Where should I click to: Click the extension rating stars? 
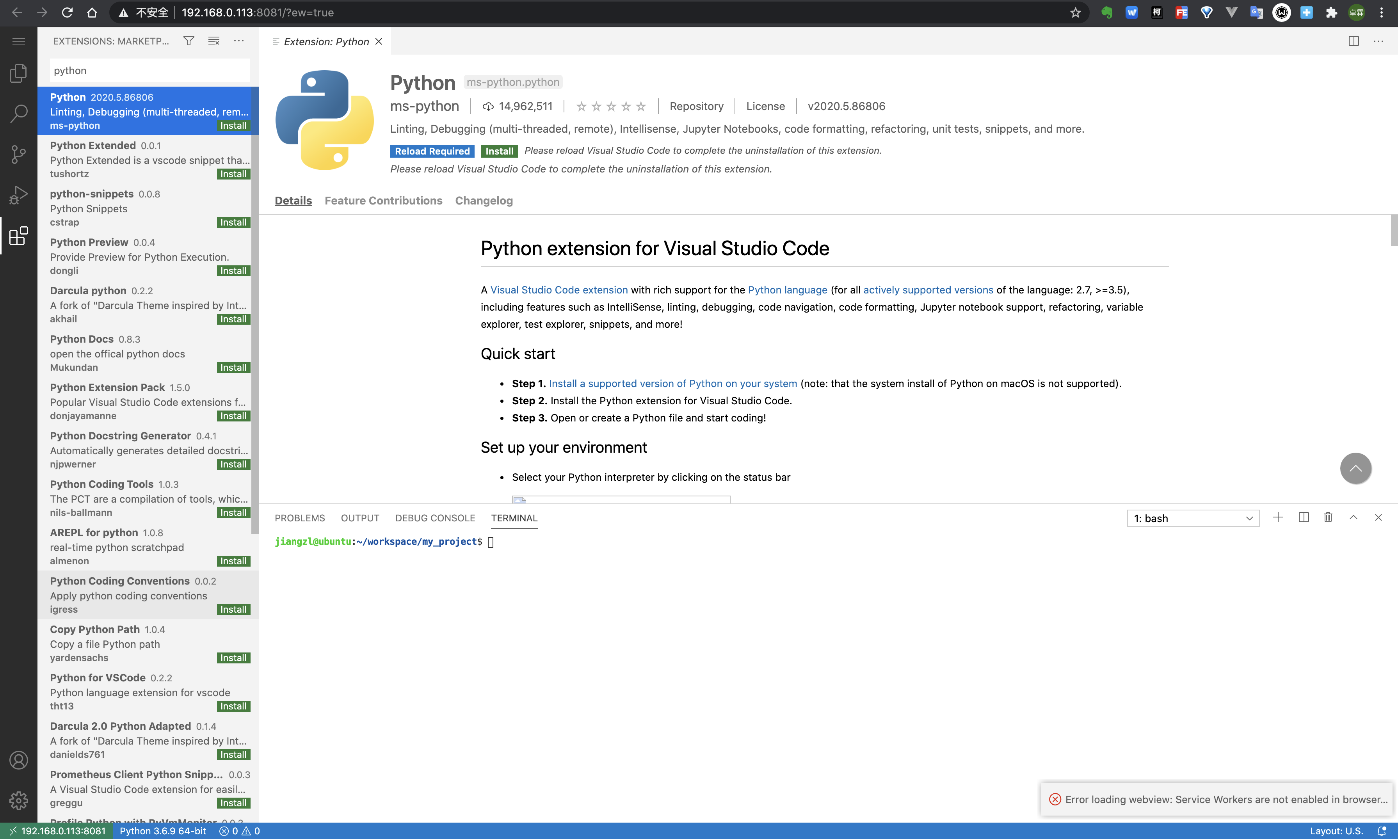point(610,106)
